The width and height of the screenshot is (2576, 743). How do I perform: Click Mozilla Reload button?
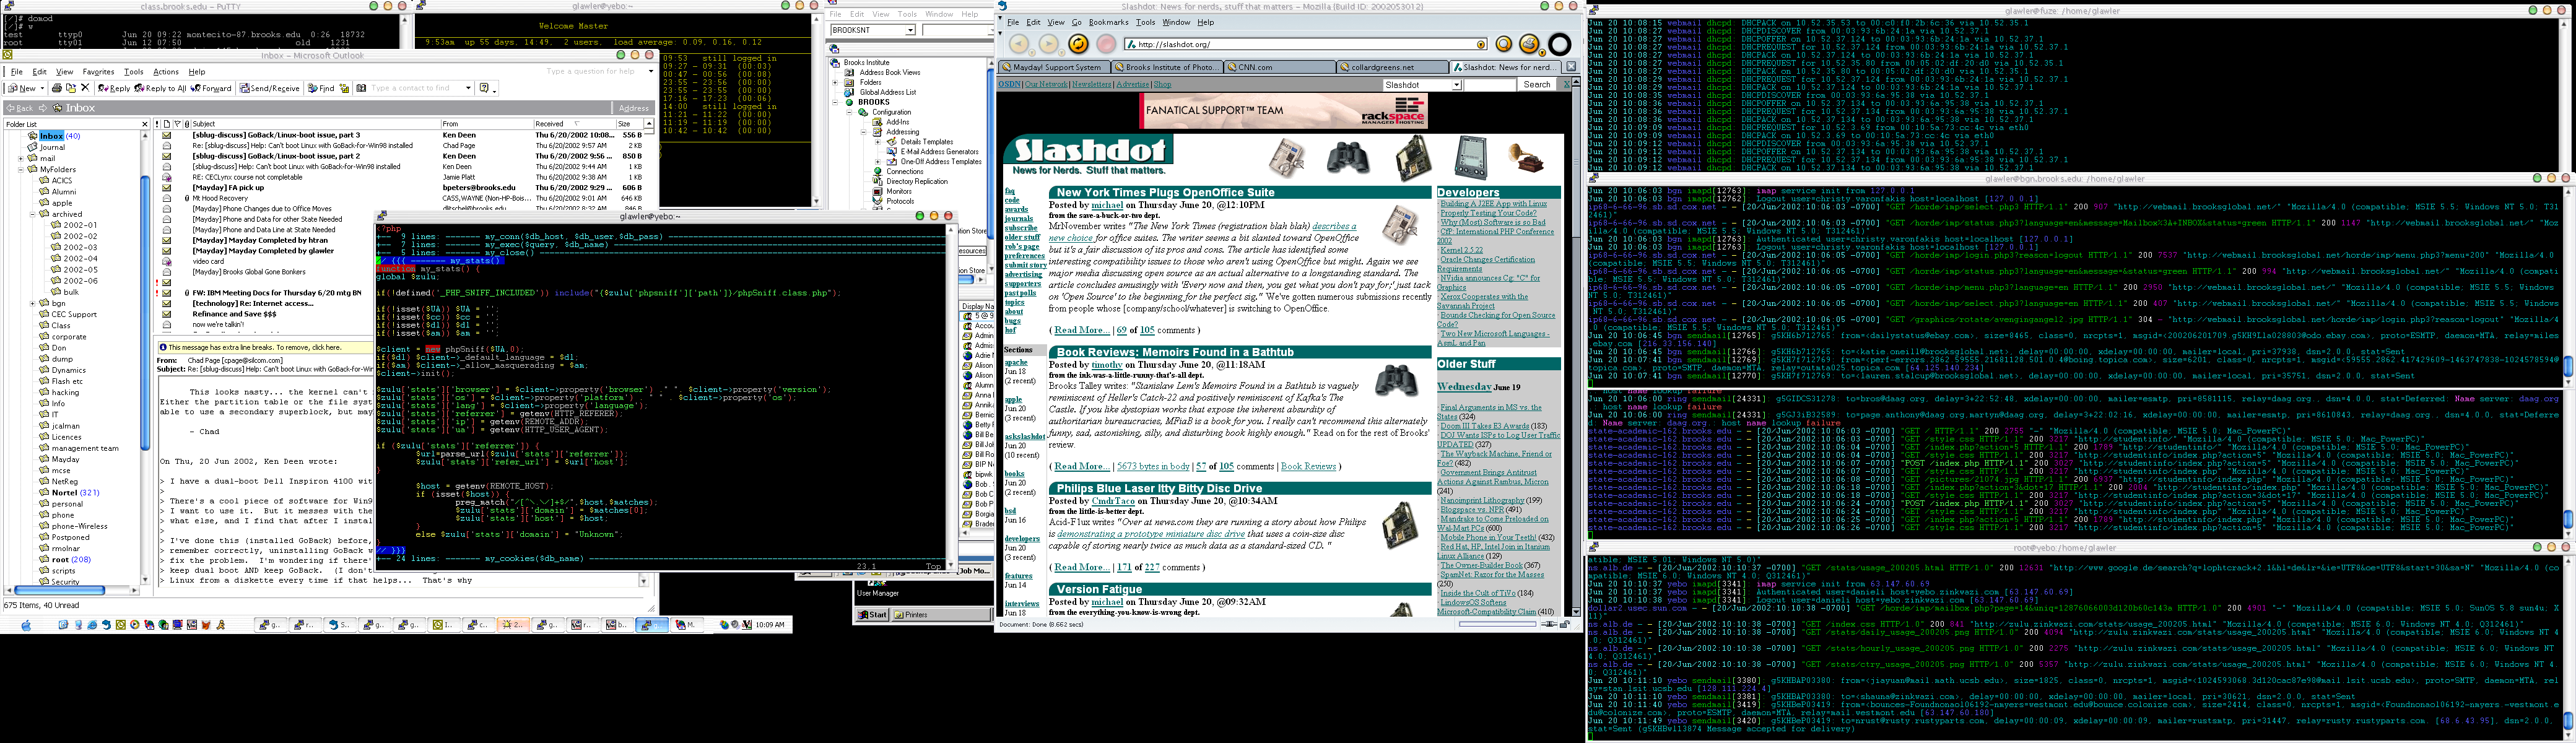click(x=1078, y=44)
